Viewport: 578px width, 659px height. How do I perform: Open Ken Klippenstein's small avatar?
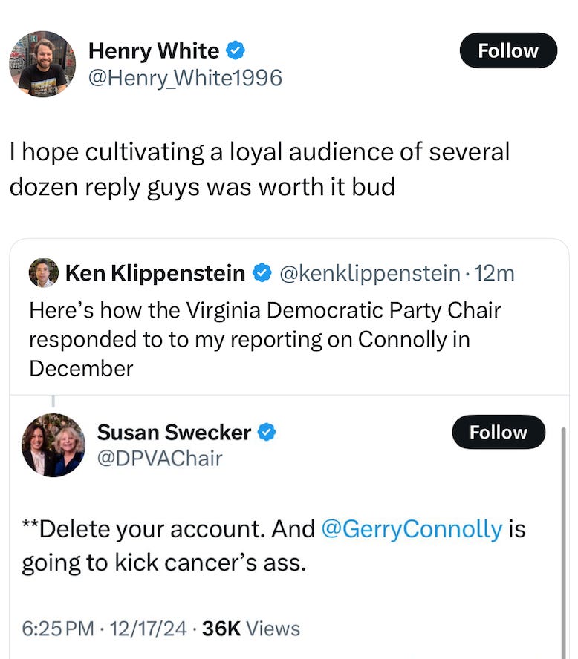[44, 272]
